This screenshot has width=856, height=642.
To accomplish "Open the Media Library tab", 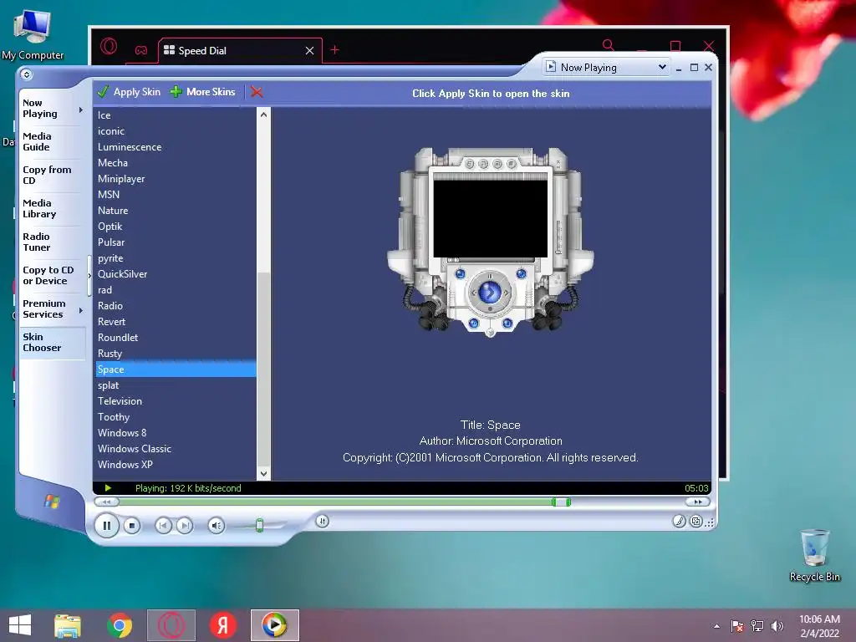I will tap(53, 208).
